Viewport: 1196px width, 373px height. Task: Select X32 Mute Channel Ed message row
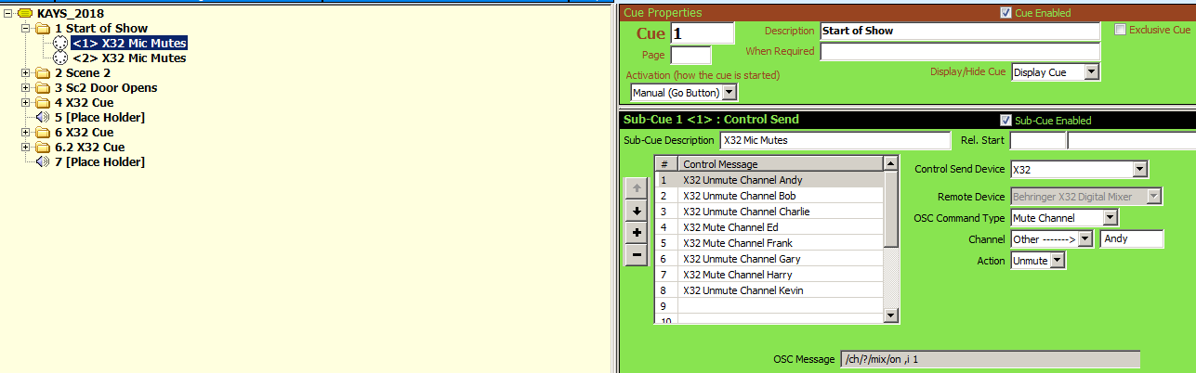[x=743, y=227]
